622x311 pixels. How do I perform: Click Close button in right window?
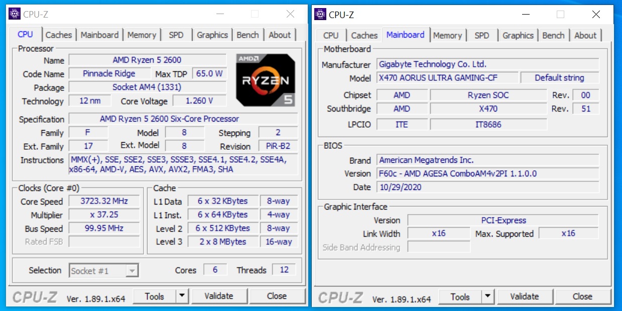coord(583,297)
